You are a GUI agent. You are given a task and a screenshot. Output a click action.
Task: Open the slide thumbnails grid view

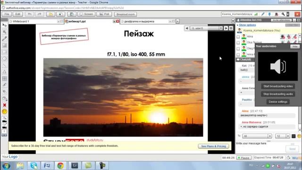tap(231, 28)
